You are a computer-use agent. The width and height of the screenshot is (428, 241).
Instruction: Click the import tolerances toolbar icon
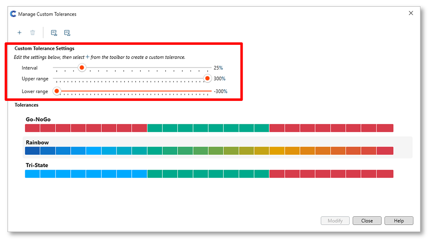54,32
